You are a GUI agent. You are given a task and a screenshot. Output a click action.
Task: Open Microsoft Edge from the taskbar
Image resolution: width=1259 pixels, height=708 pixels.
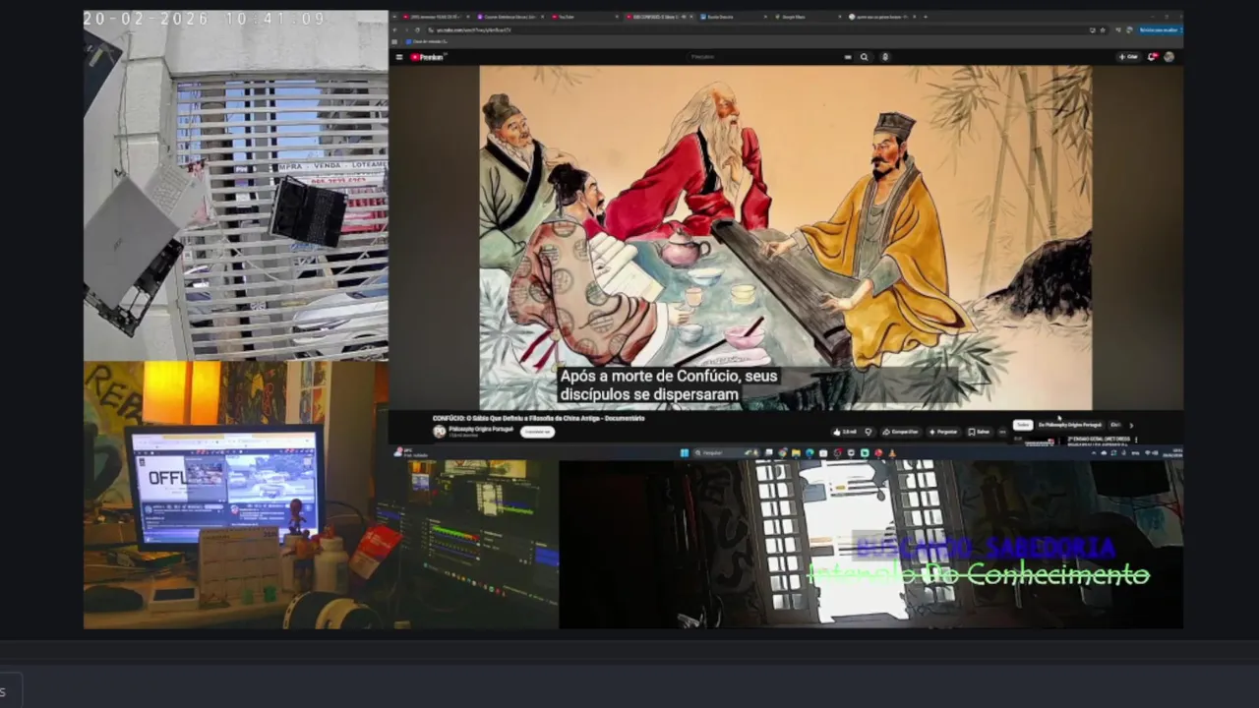[x=809, y=452]
